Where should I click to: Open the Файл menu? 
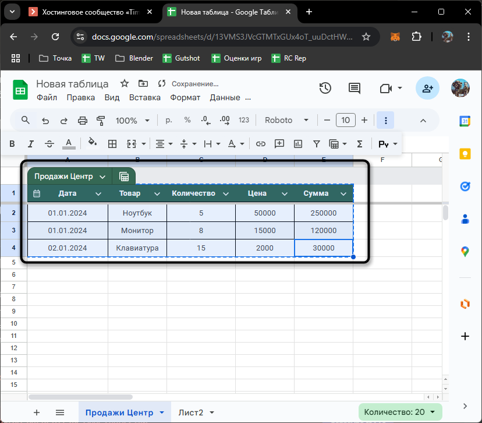tap(47, 97)
